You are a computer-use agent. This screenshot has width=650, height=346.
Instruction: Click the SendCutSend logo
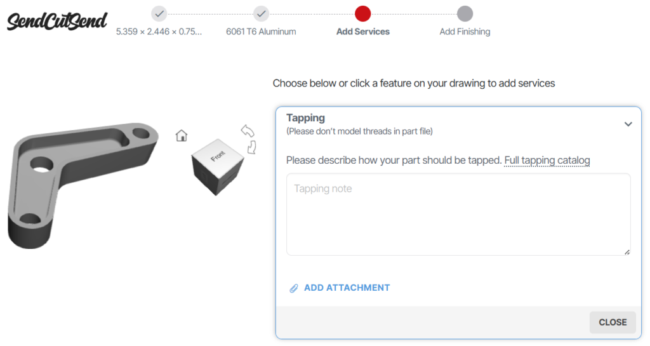coord(57,20)
